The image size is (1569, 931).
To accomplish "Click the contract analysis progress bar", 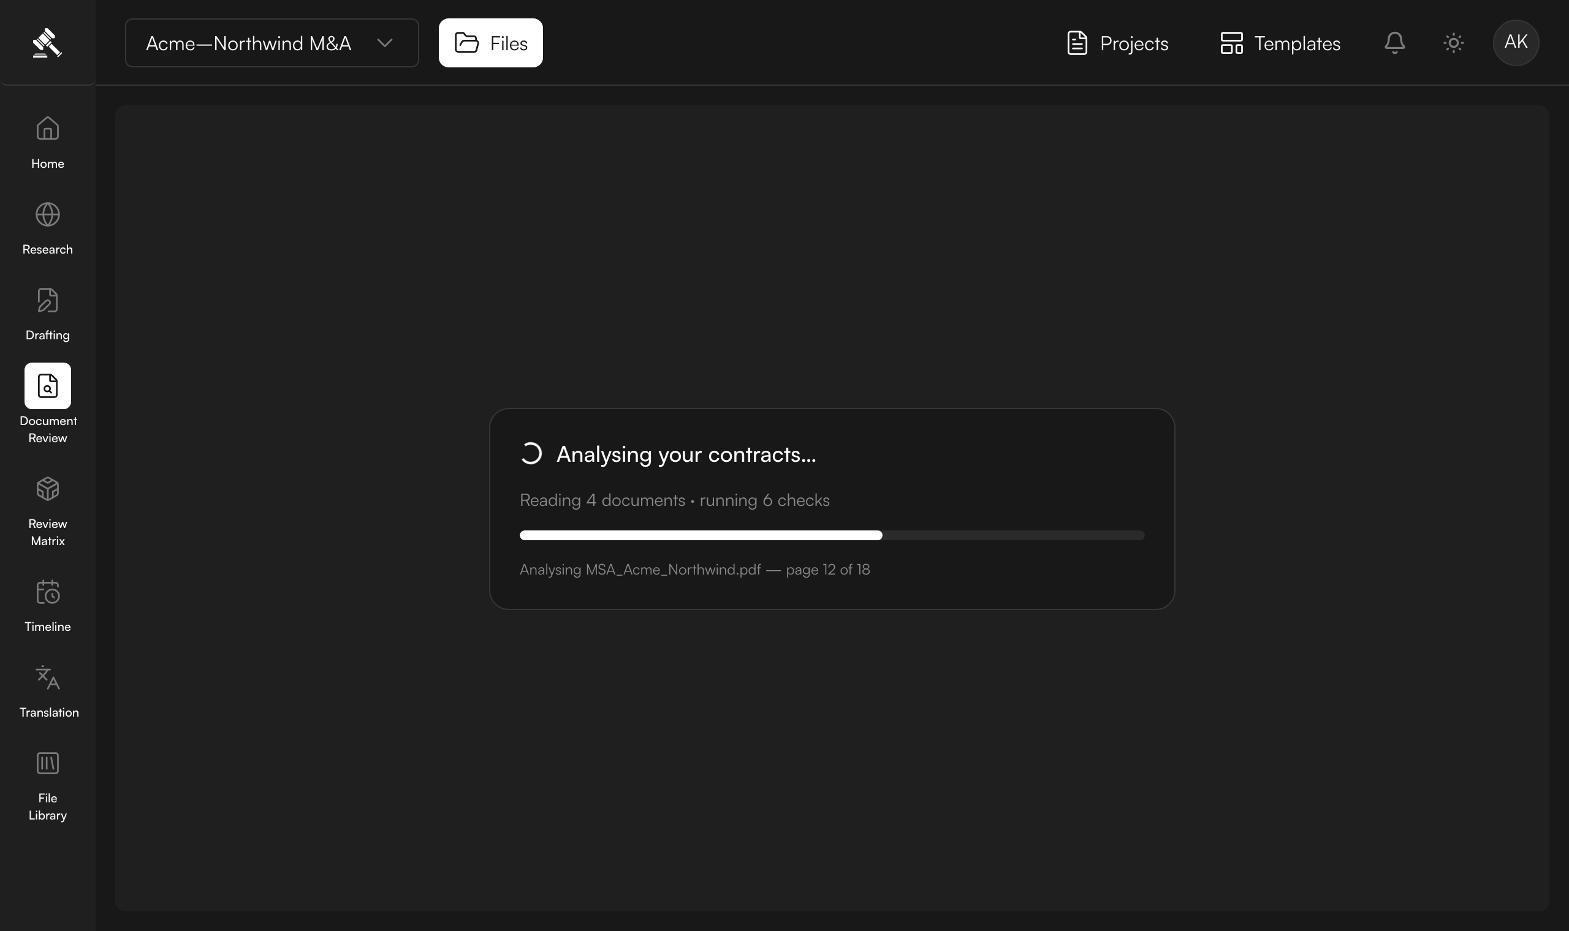I will click(x=832, y=535).
